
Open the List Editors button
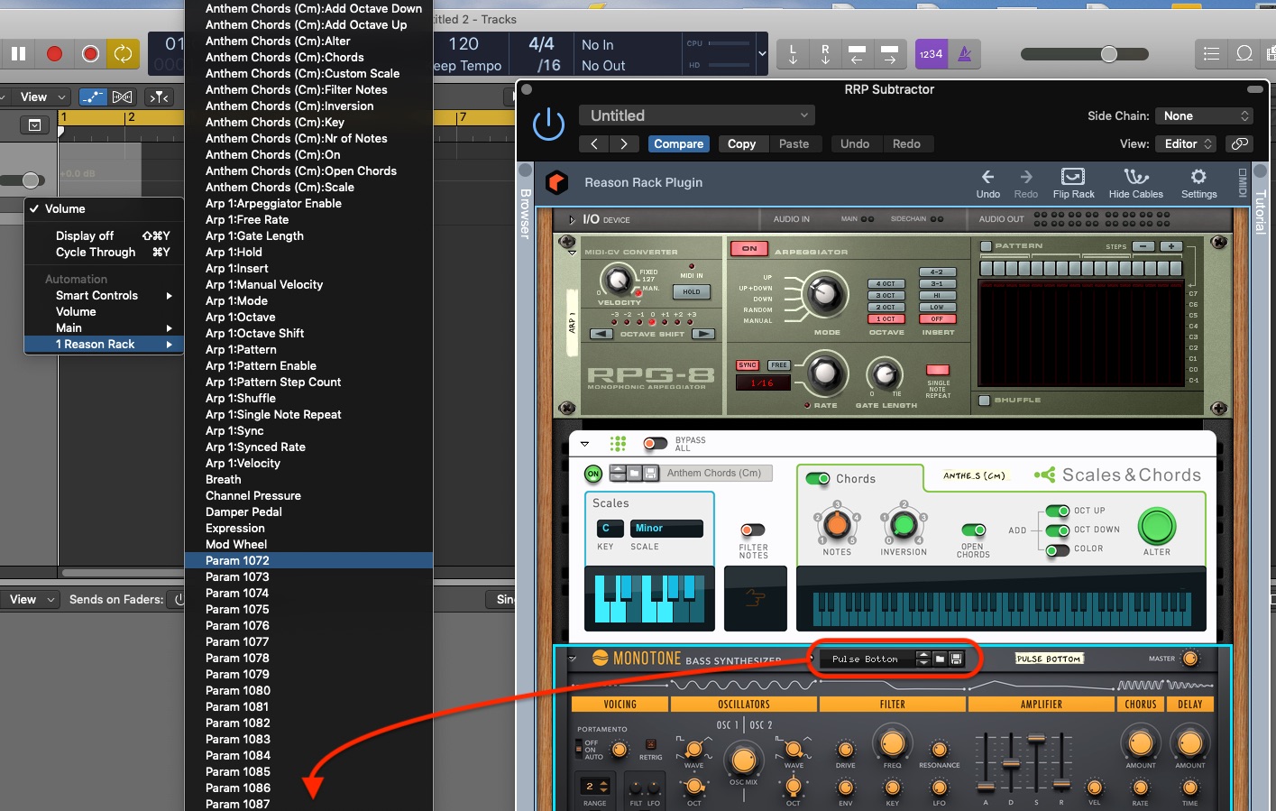pyautogui.click(x=1211, y=54)
